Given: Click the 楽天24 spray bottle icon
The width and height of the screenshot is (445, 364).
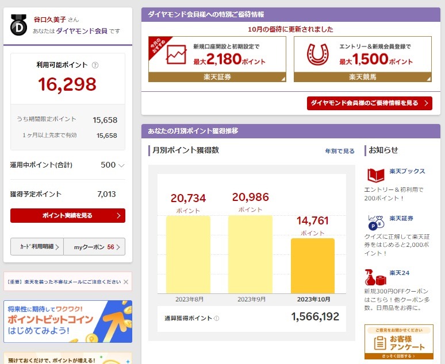Looking at the screenshot, I should pyautogui.click(x=376, y=277).
